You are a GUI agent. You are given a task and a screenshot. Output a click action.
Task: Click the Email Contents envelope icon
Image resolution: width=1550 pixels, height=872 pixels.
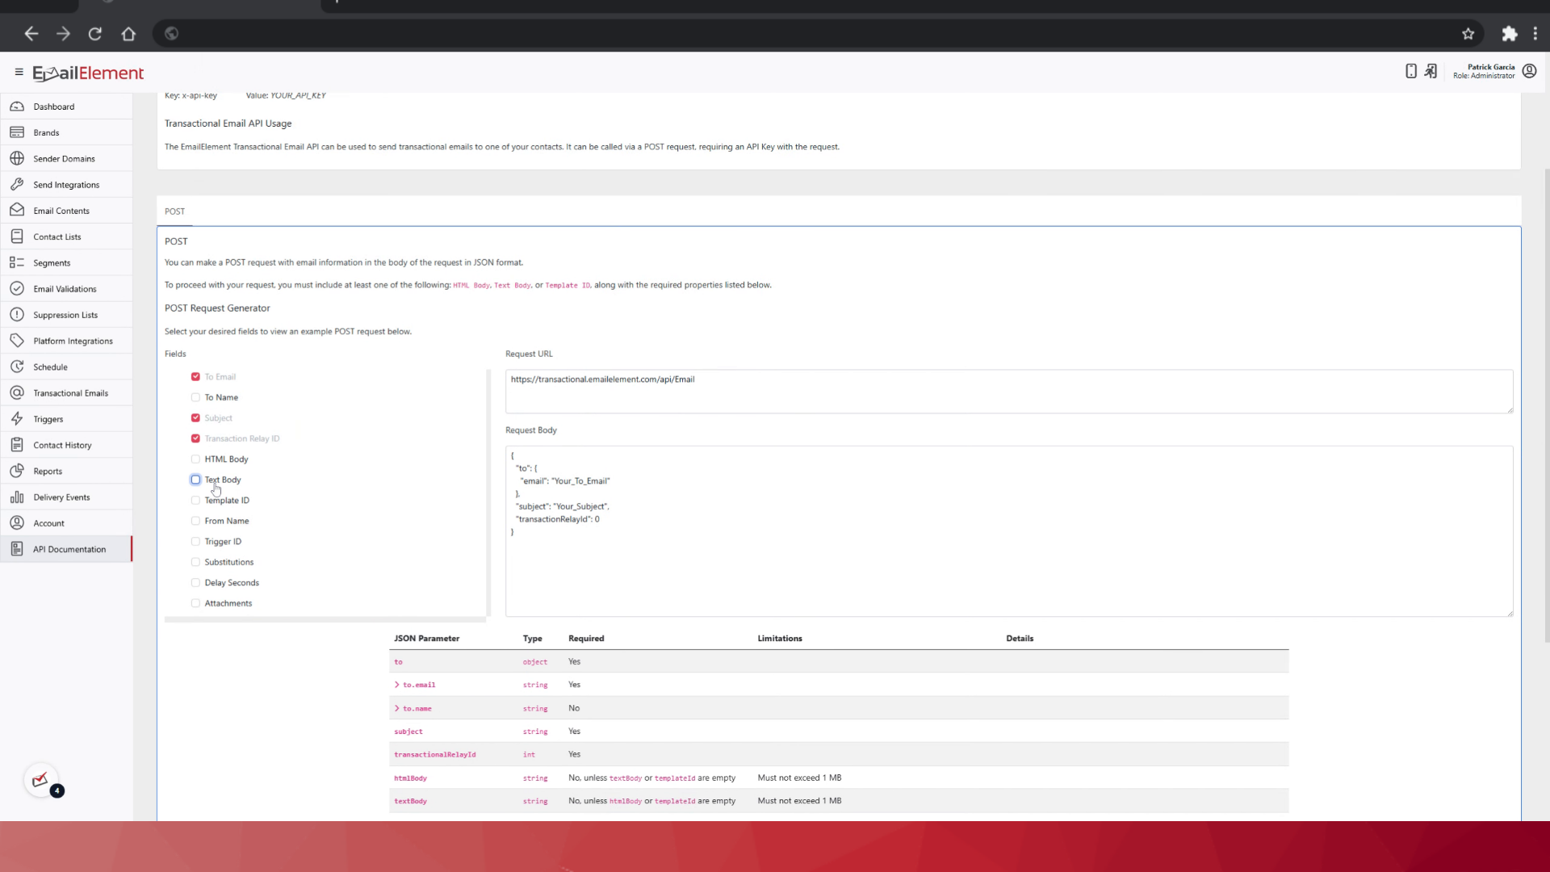coord(17,211)
